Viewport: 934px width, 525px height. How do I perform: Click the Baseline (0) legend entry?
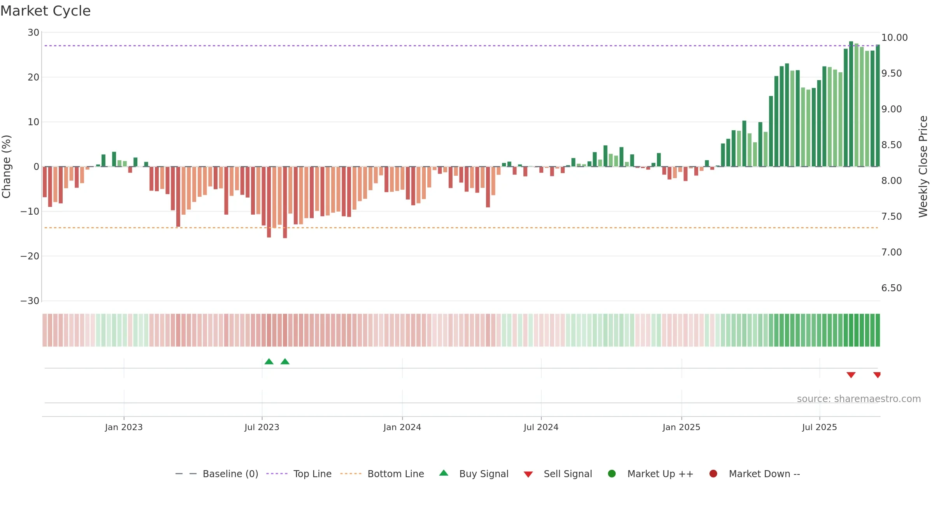pyautogui.click(x=217, y=474)
